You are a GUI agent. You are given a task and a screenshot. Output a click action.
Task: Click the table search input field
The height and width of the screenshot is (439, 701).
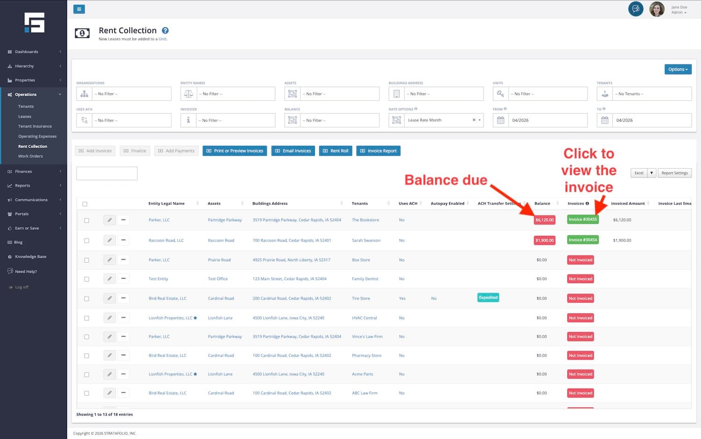(x=107, y=173)
